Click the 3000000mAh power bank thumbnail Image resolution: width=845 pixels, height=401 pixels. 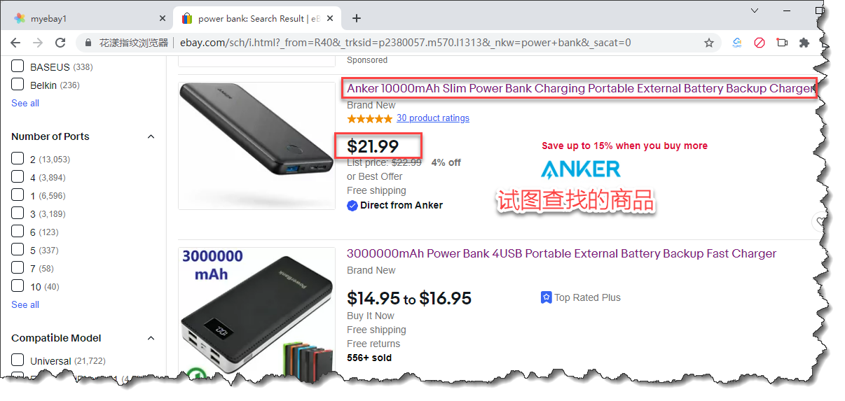click(x=256, y=310)
